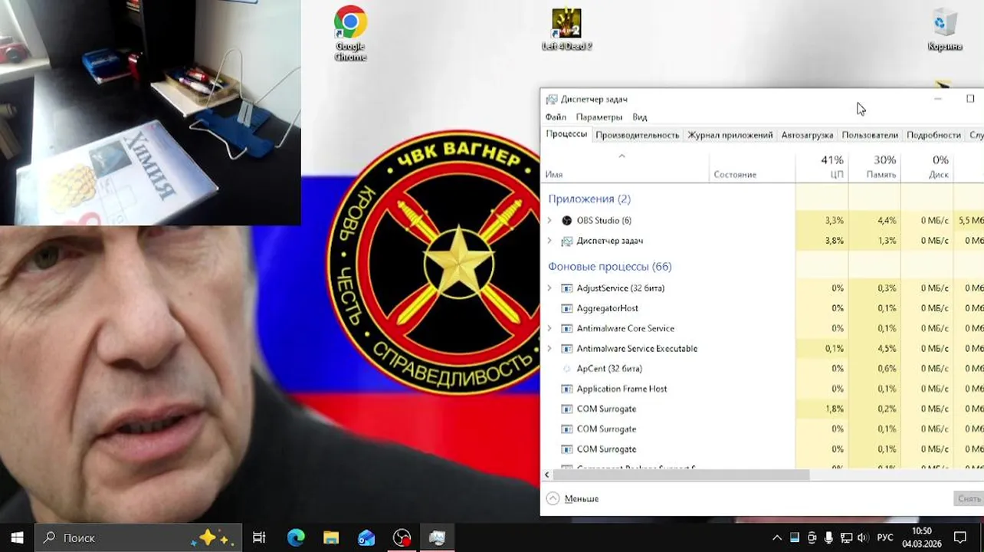Expand the Antimalware Core Service entry
The width and height of the screenshot is (984, 552).
[x=549, y=328]
